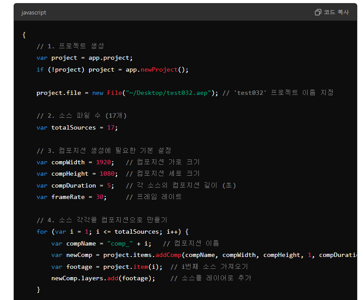
Task: Click the comment '// 소스를 레이어로 추가'
Action: (x=211, y=278)
